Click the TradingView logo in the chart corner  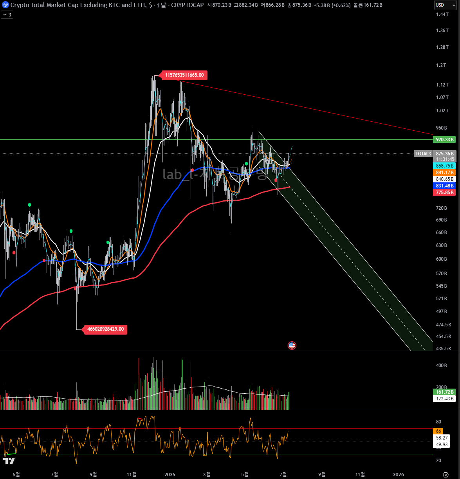point(9,461)
